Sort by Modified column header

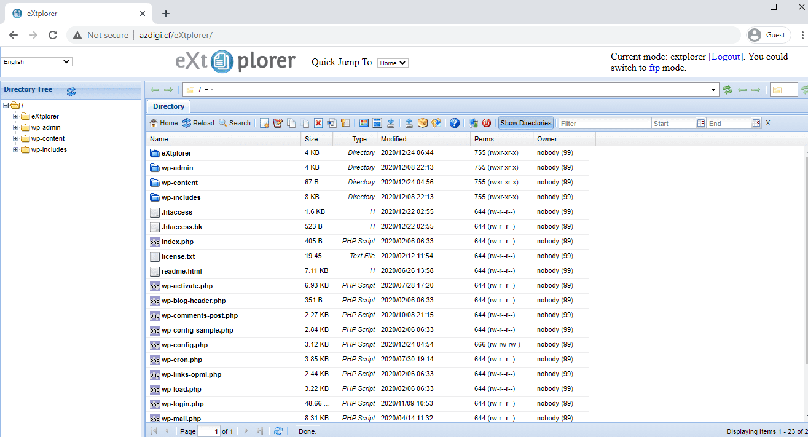[x=424, y=139]
